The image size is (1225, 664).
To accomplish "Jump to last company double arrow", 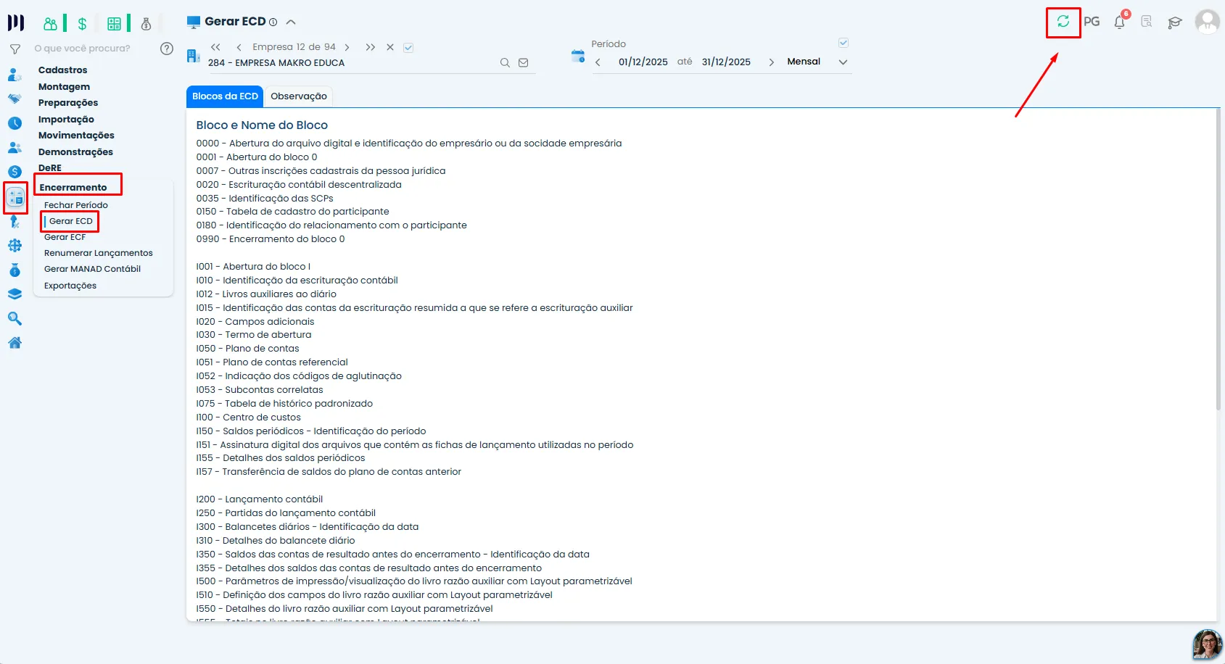I will [371, 48].
